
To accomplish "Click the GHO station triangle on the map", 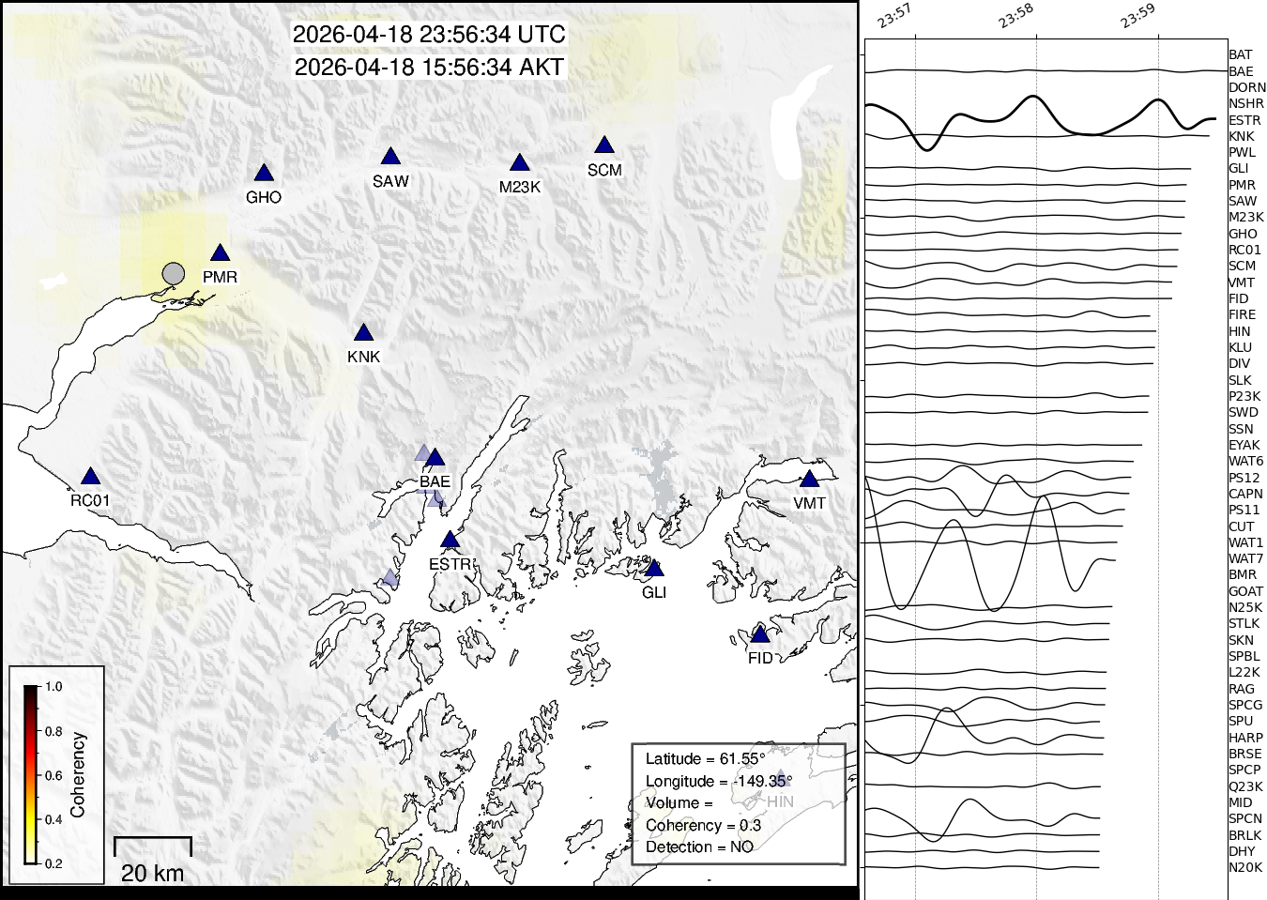I will 264,174.
